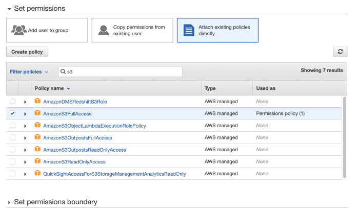Click the orange box icon beside QuickSightAccessForS3StorageManagementAnalyticsReadOnly
The image size is (359, 214).
(x=37, y=173)
